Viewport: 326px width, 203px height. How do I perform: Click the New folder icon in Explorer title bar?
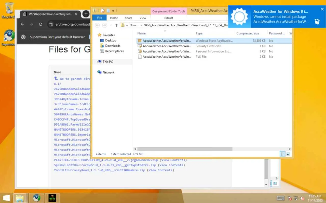point(108,11)
